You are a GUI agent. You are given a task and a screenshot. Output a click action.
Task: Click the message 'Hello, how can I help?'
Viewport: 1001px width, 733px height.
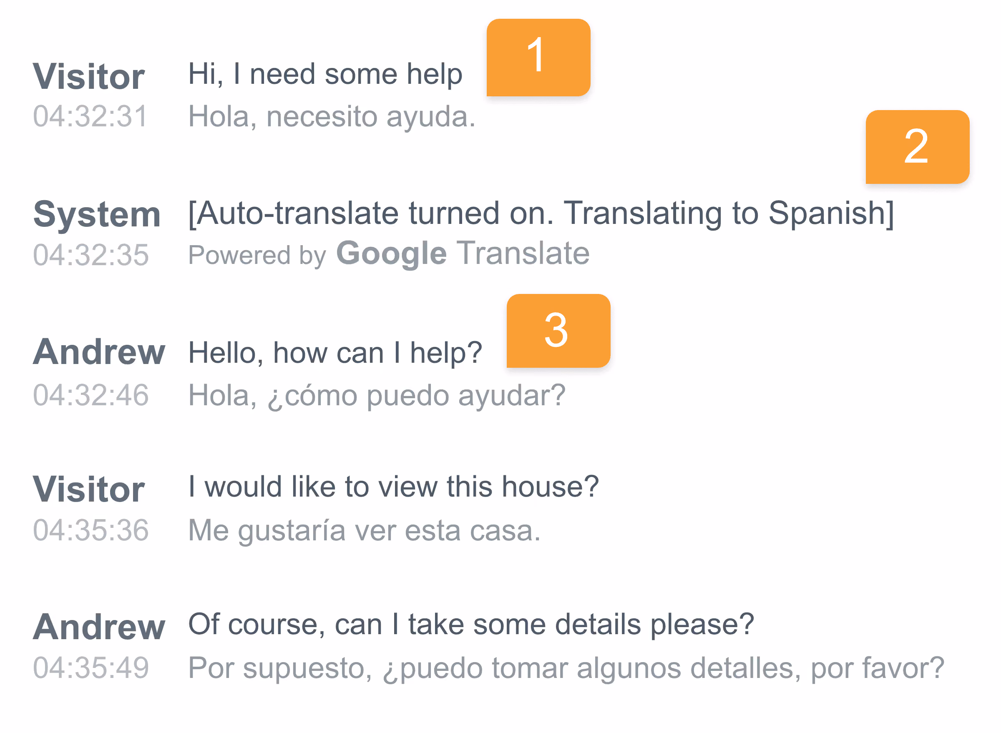[x=335, y=353]
